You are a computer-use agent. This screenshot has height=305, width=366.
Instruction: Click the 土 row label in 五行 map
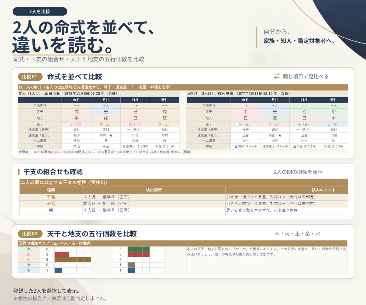pos(29,260)
